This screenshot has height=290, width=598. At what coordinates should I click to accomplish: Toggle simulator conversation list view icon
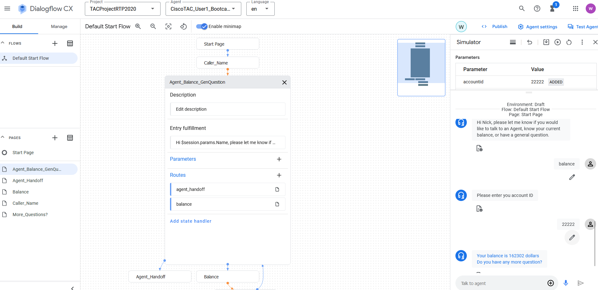click(x=513, y=42)
